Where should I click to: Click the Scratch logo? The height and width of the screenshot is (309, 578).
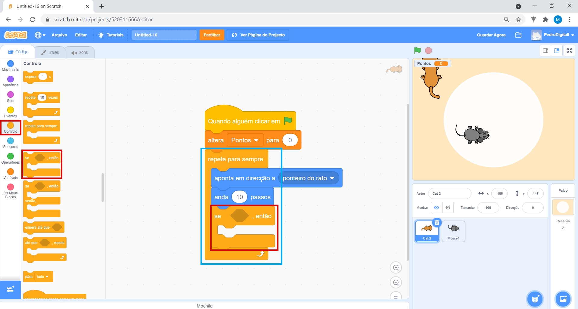point(16,35)
